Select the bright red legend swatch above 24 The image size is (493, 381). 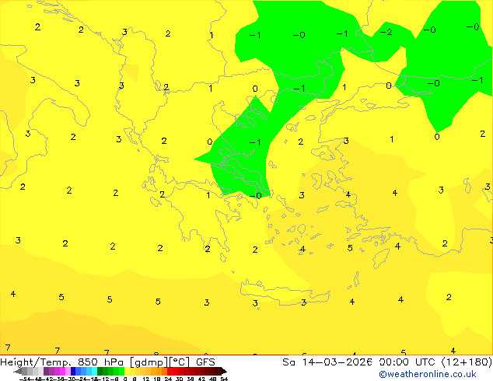pos(170,371)
